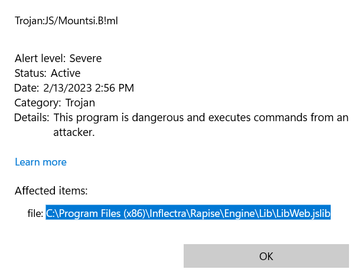Screen dimensions: 362x279
Task: Open the Learn more link
Action: click(41, 162)
